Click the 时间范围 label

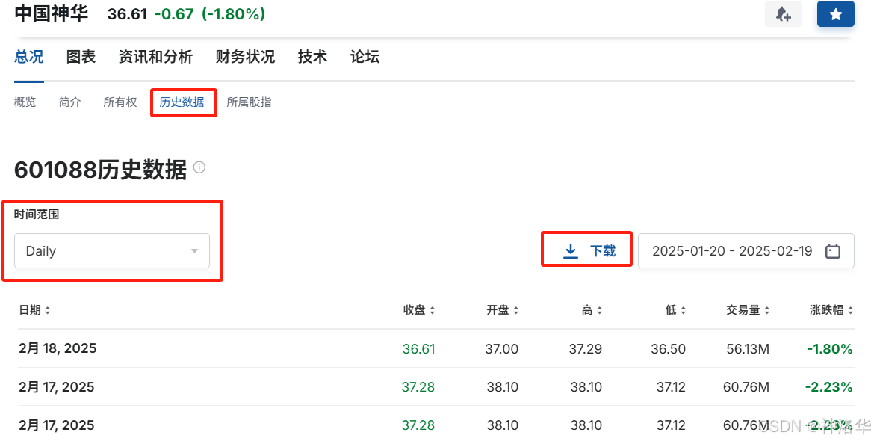pos(37,214)
